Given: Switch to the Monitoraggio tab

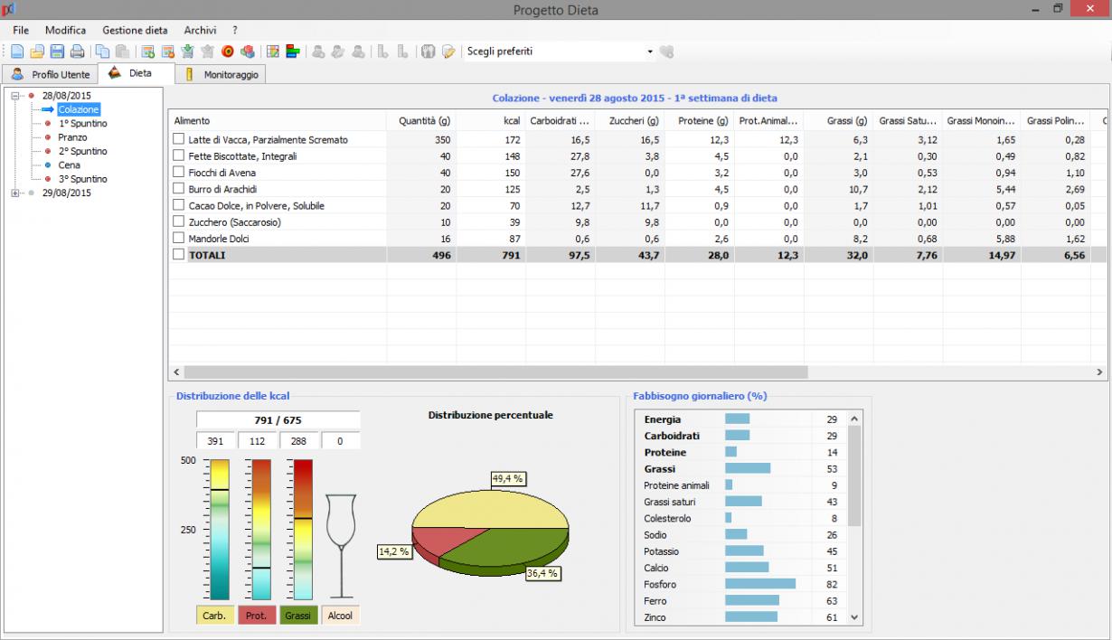Looking at the screenshot, I should [220, 74].
